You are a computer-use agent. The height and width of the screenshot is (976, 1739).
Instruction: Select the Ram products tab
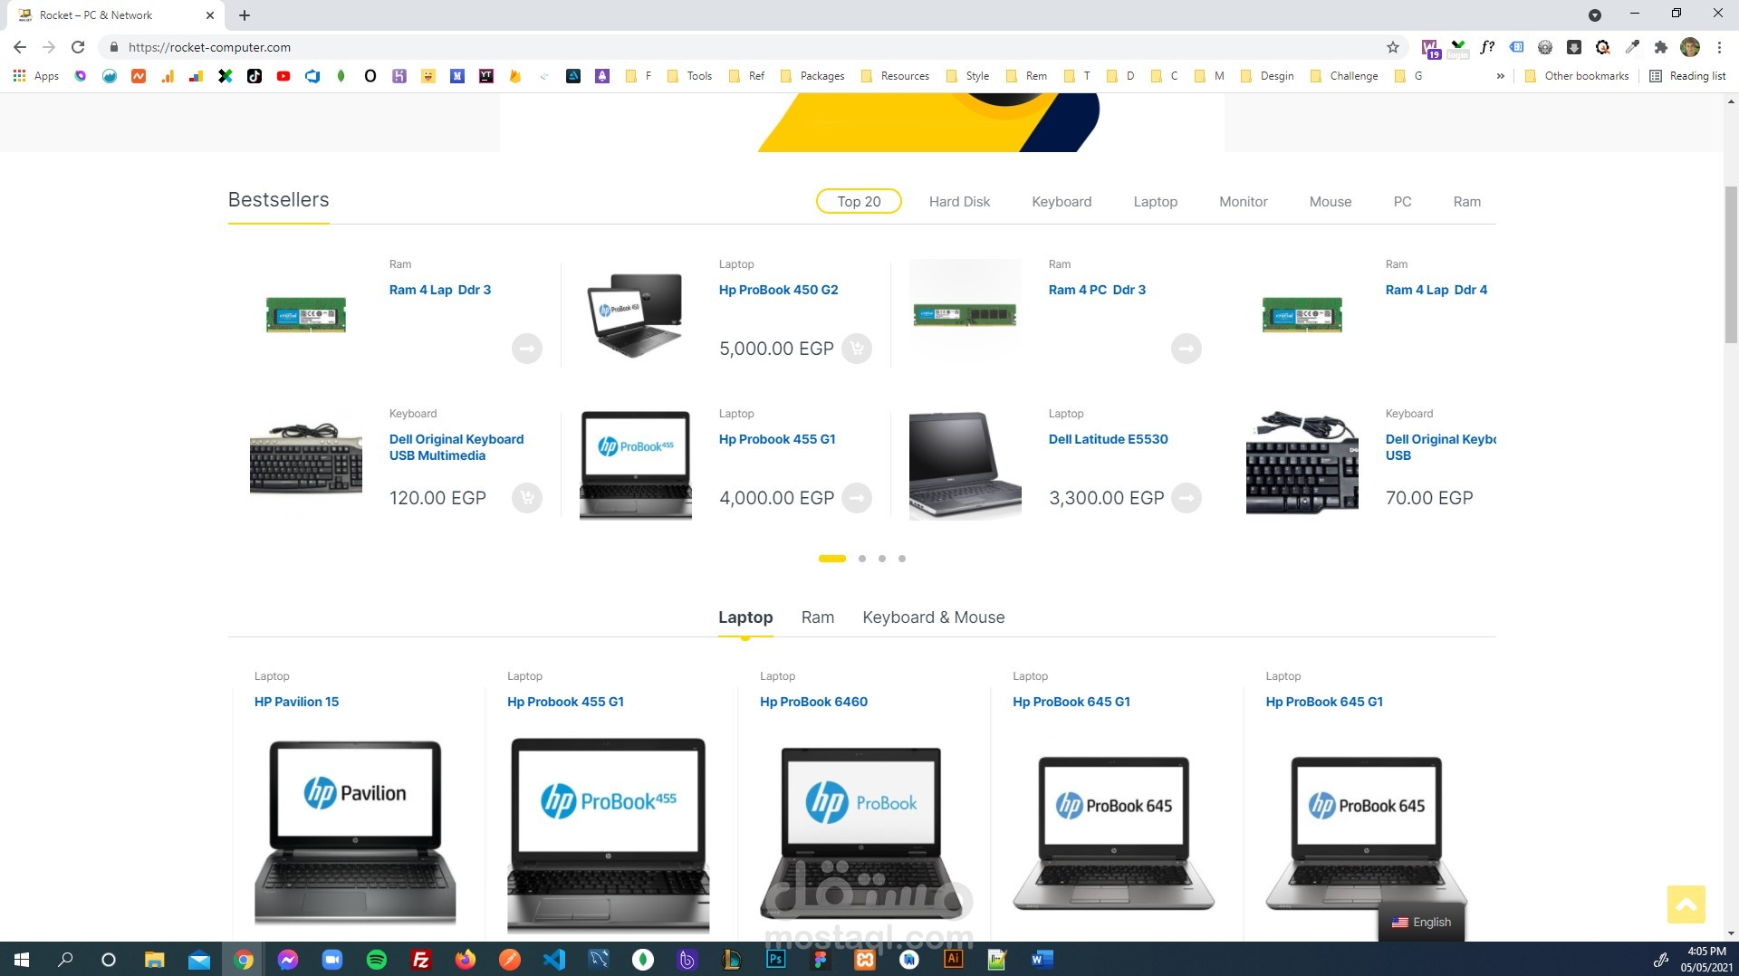[818, 617]
